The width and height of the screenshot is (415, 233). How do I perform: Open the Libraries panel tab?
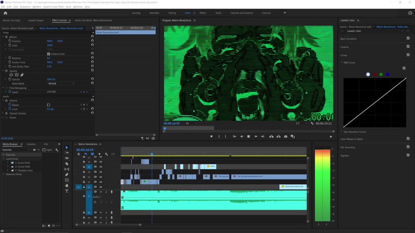(x=31, y=144)
